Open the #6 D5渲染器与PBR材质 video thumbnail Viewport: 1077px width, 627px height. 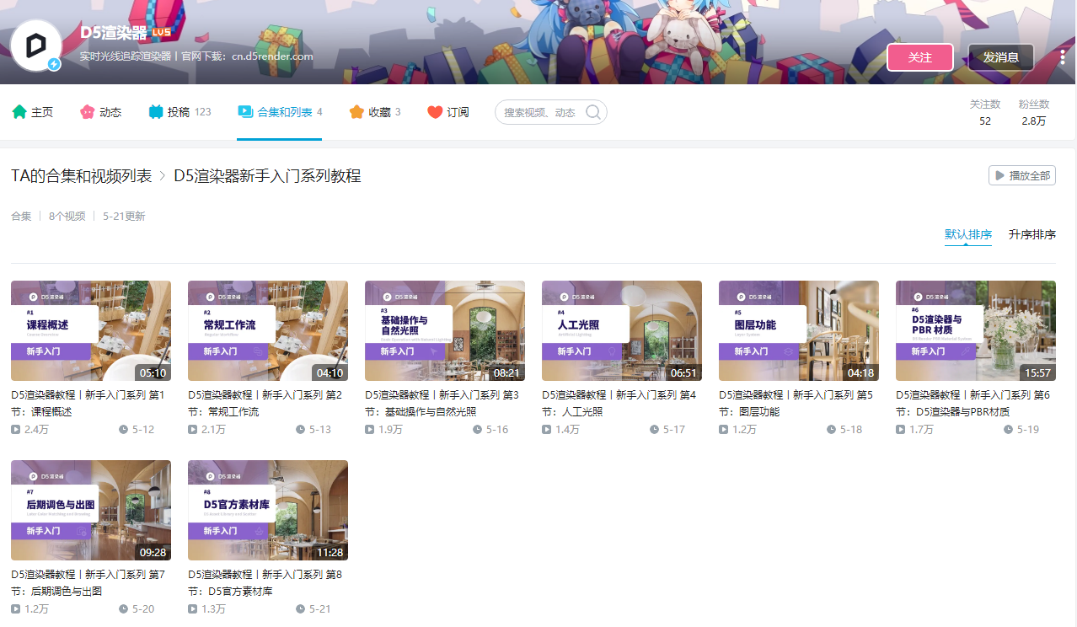point(976,331)
